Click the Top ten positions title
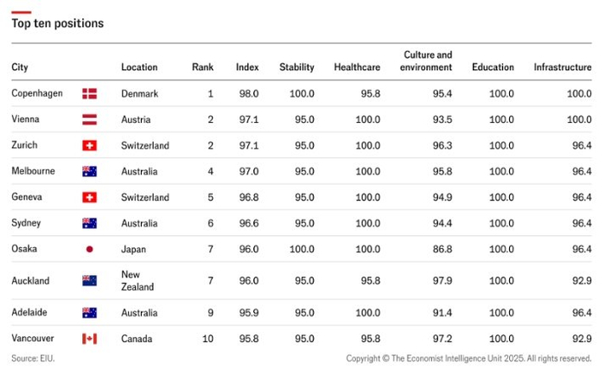 coord(57,23)
